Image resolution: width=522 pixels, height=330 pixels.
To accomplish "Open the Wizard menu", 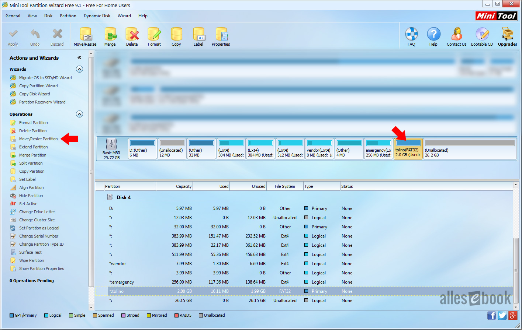I will click(x=124, y=16).
